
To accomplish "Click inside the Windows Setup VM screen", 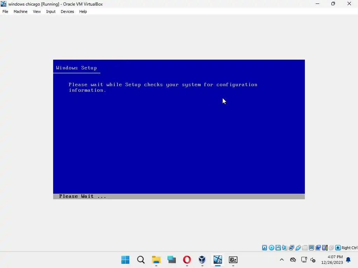I will pos(179,129).
